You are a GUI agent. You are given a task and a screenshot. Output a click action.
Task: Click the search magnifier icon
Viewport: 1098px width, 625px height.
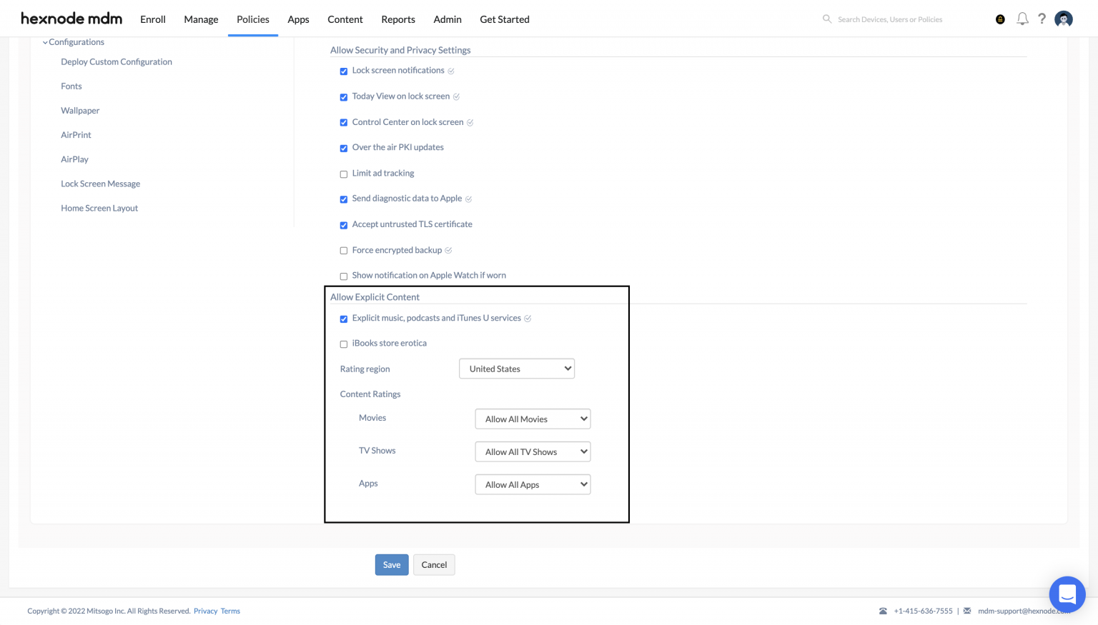point(826,19)
